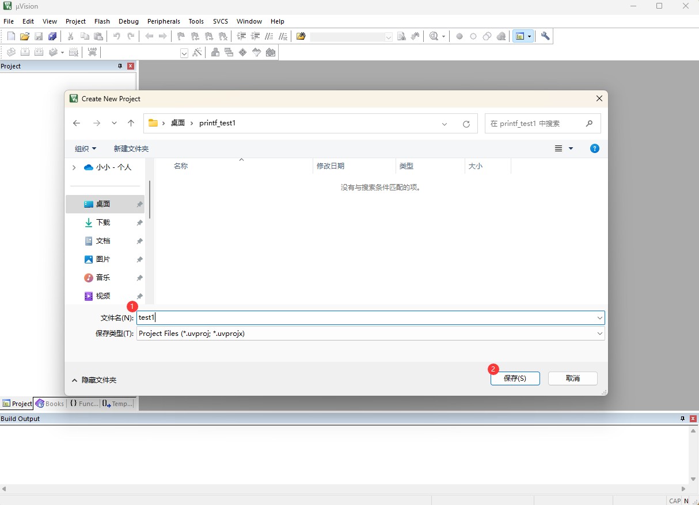Pin toggle of the Project panel

pyautogui.click(x=120, y=66)
